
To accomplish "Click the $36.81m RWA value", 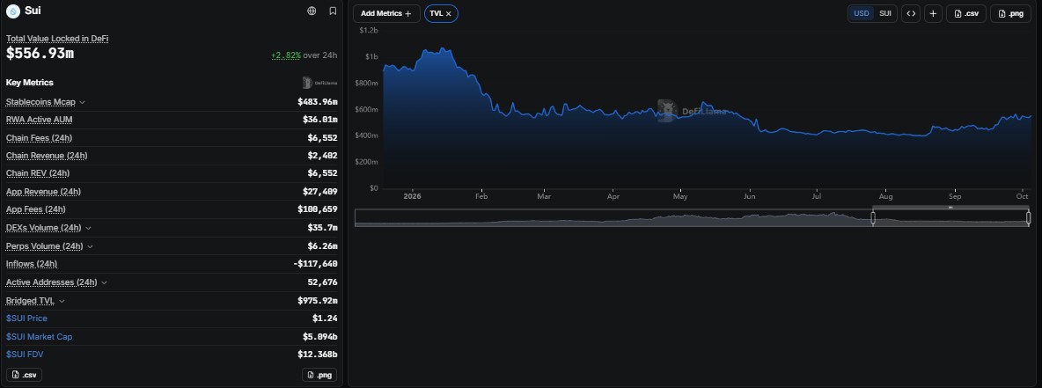I will (319, 120).
